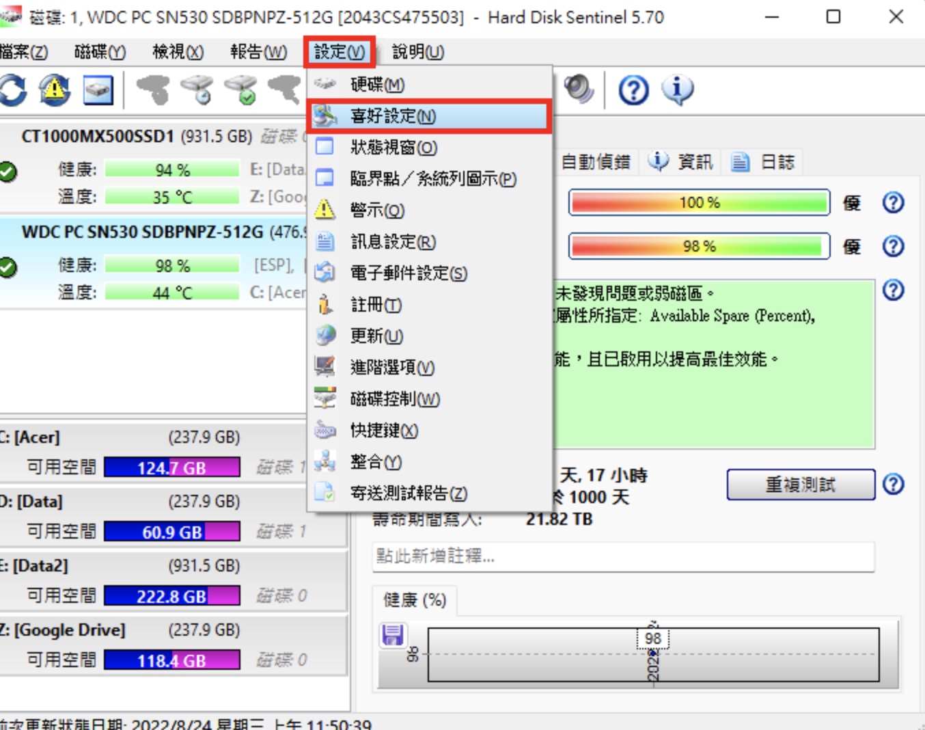Click the disk with clock toolbar icon
Viewport: 925px width, 730px height.
point(197,90)
